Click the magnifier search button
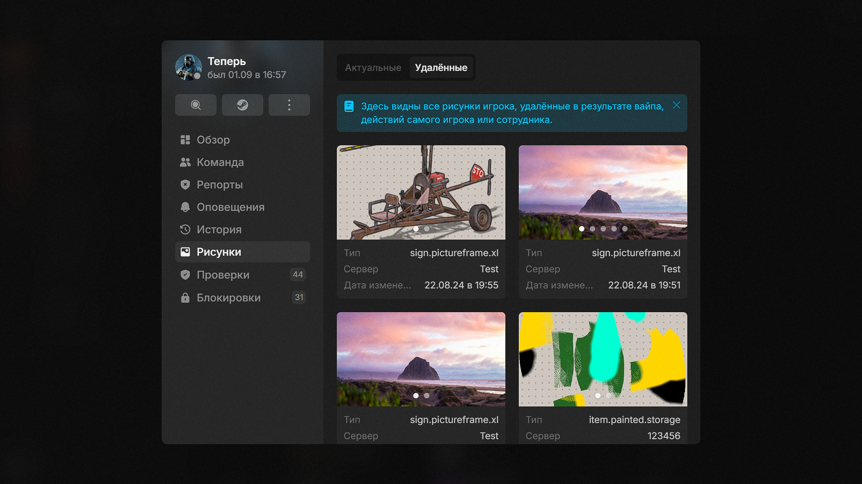The width and height of the screenshot is (862, 484). tap(196, 105)
